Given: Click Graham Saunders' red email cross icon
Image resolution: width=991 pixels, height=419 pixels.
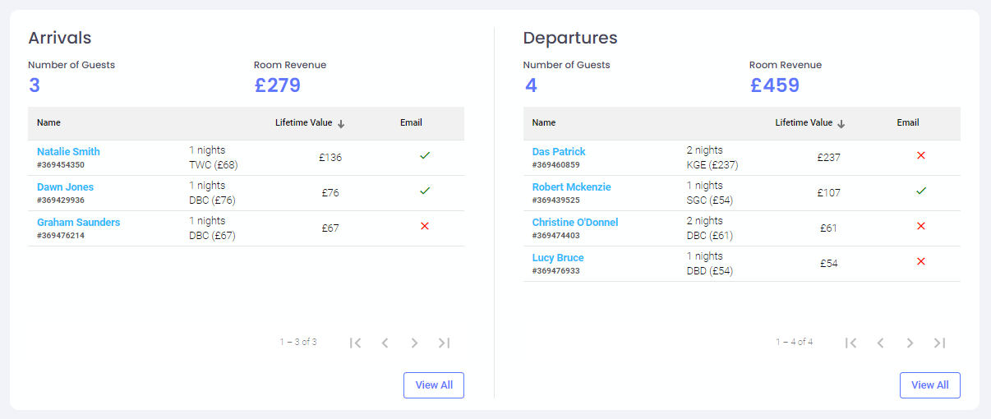Looking at the screenshot, I should coord(425,226).
